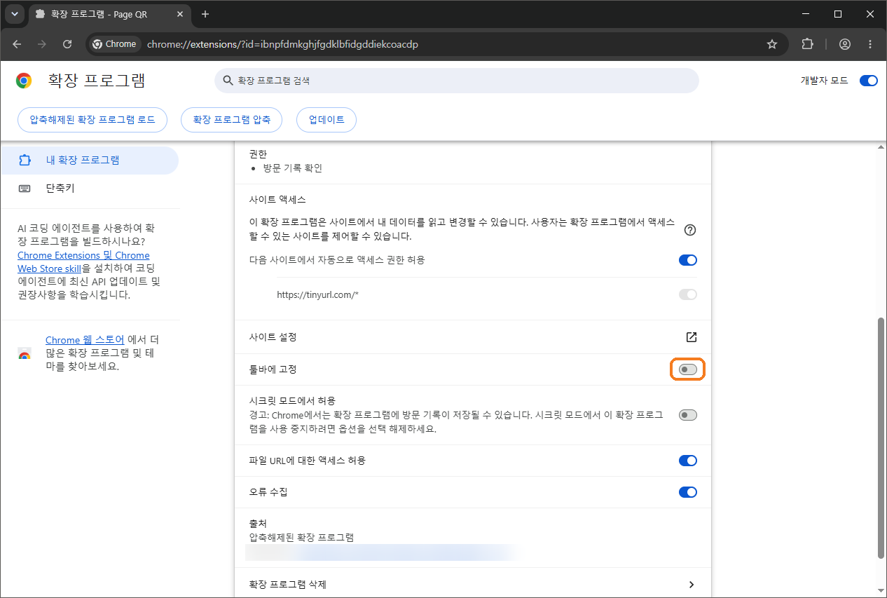Click the Chrome logo beside 확장 프로그램
Screen dimensions: 887x598
point(24,81)
